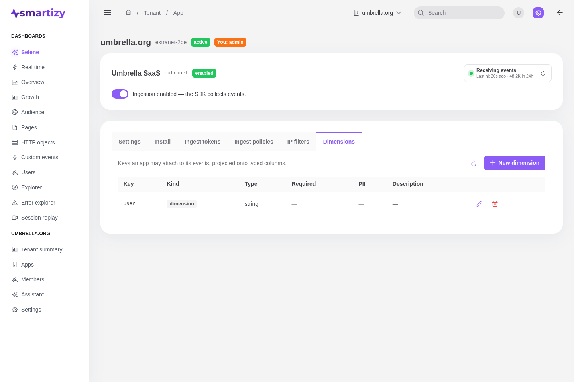574x382 pixels.
Task: Click the Audience globe icon
Action: pos(15,112)
